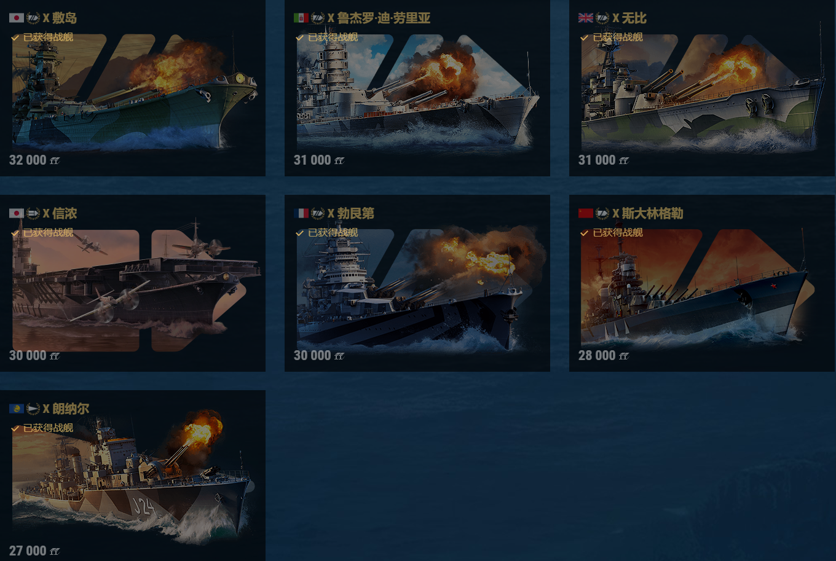Click the X 朗纳尔 ship name

66,409
